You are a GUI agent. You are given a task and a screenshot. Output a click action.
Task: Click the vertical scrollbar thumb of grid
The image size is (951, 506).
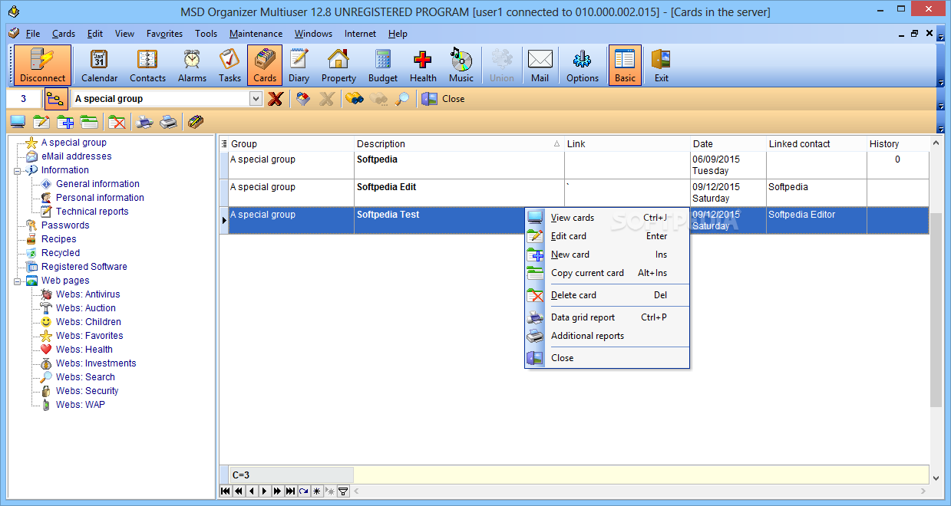coord(936,310)
